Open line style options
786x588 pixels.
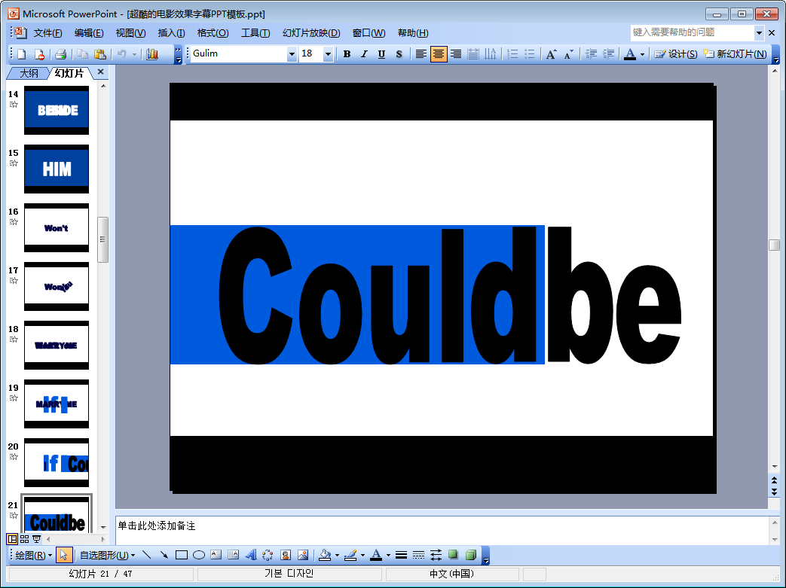[x=401, y=554]
